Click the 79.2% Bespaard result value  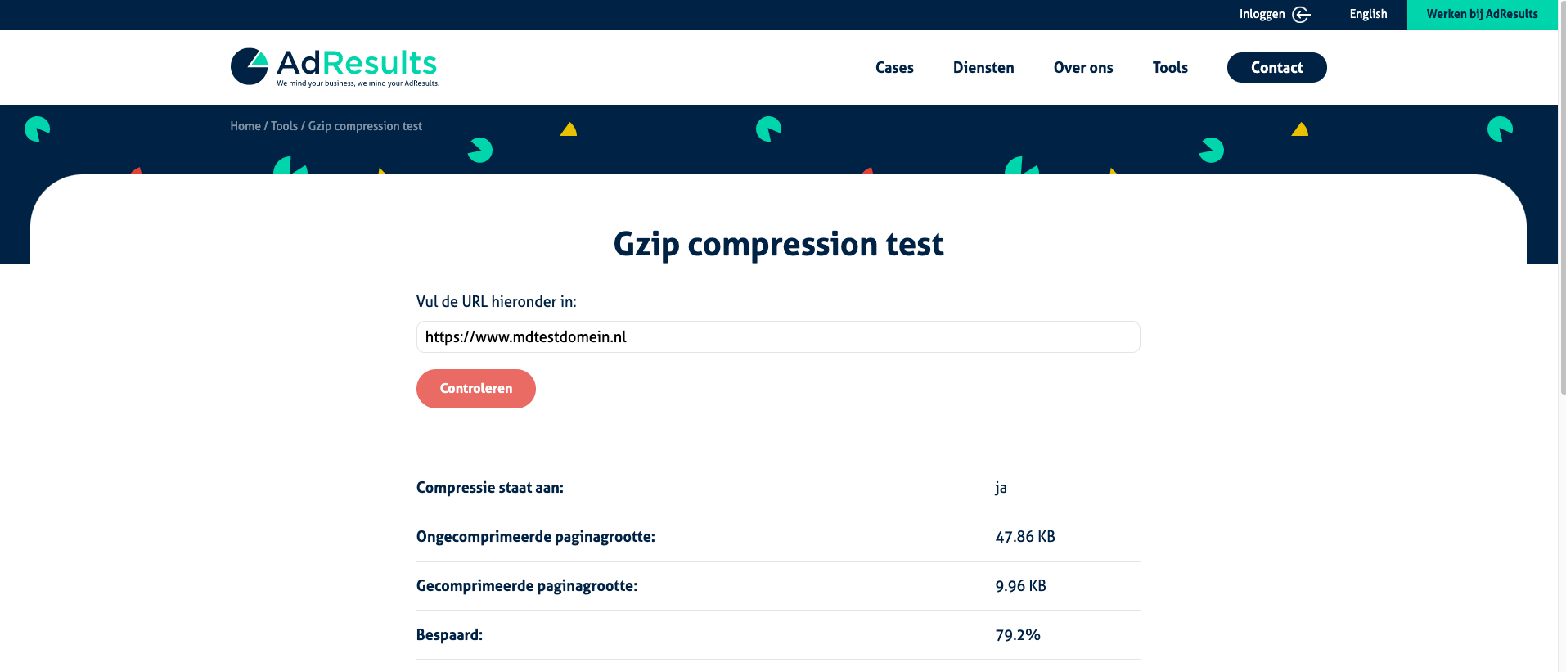point(1018,635)
